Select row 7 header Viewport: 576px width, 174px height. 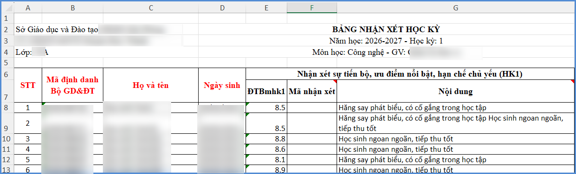pos(7,91)
